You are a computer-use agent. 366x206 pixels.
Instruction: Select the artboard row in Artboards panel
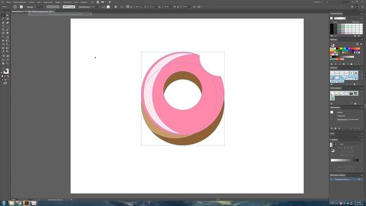pyautogui.click(x=346, y=179)
